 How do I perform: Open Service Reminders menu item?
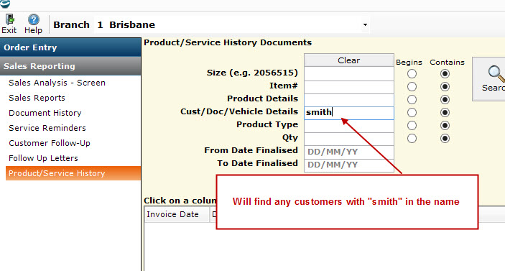(x=47, y=128)
